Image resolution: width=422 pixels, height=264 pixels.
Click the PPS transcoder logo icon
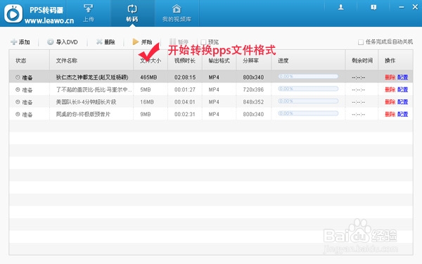(13, 13)
